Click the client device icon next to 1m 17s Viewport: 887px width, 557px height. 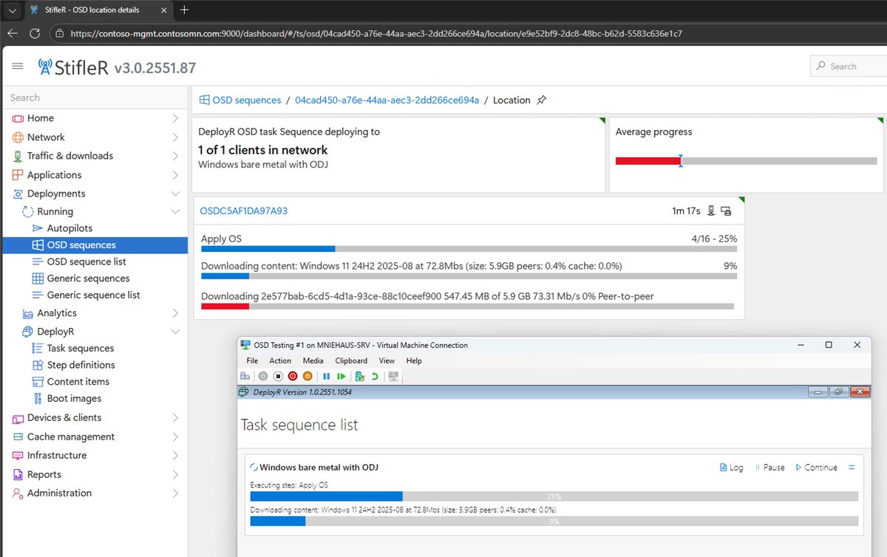tap(711, 211)
